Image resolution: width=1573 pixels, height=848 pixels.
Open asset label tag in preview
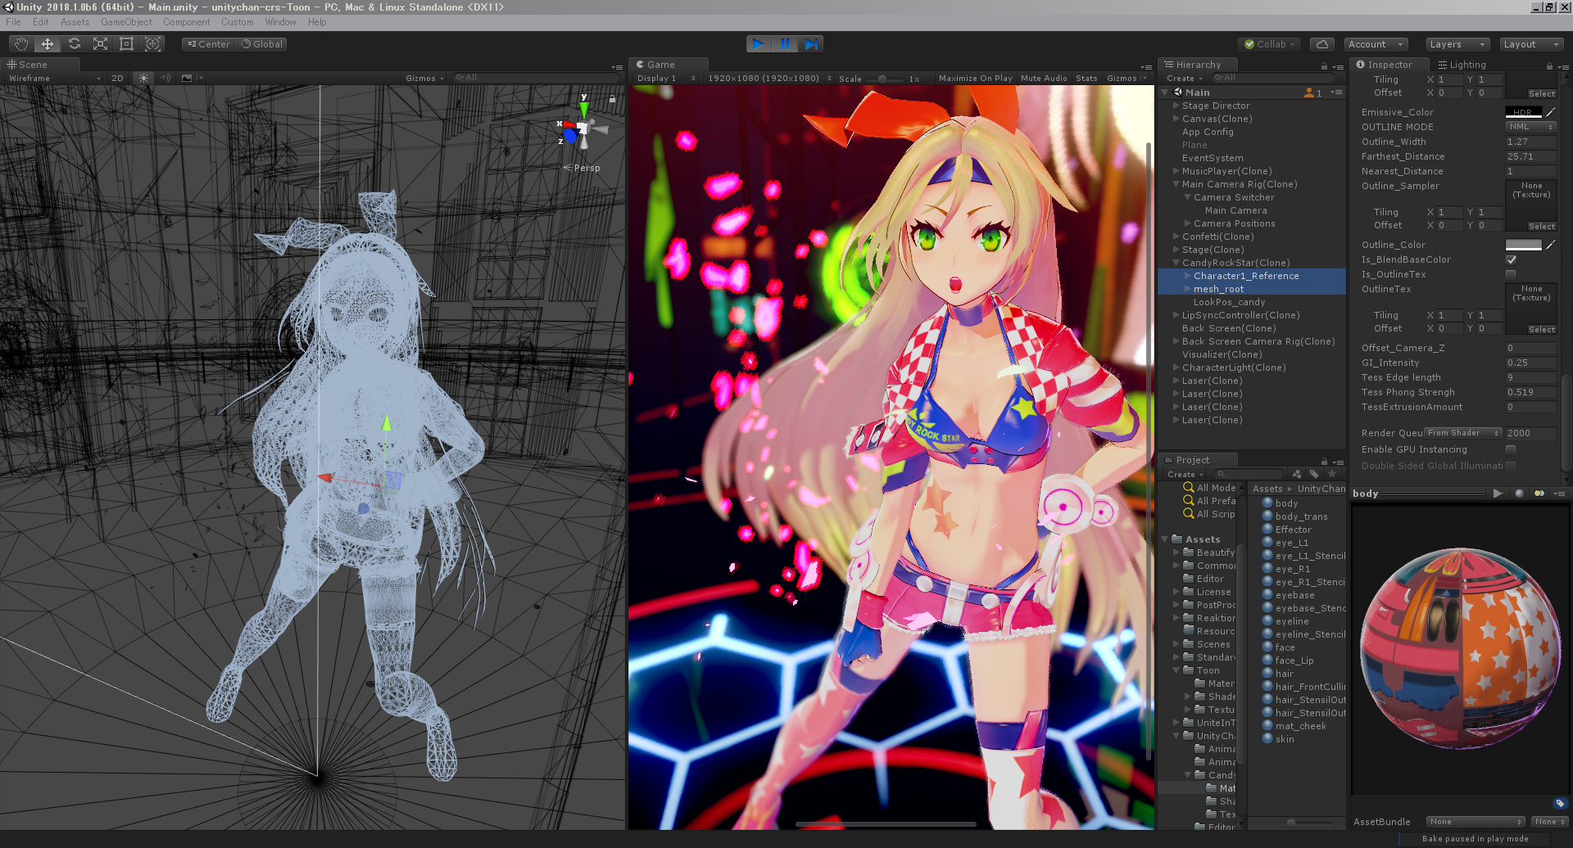[x=1560, y=803]
